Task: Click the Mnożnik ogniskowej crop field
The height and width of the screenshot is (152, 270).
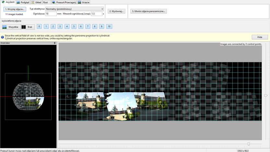Action: [x=97, y=14]
